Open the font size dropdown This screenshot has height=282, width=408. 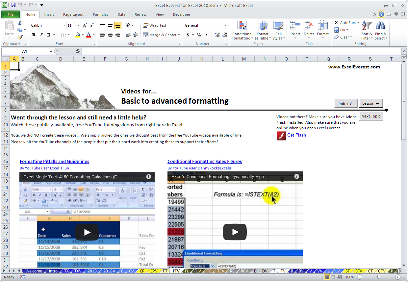79,25
